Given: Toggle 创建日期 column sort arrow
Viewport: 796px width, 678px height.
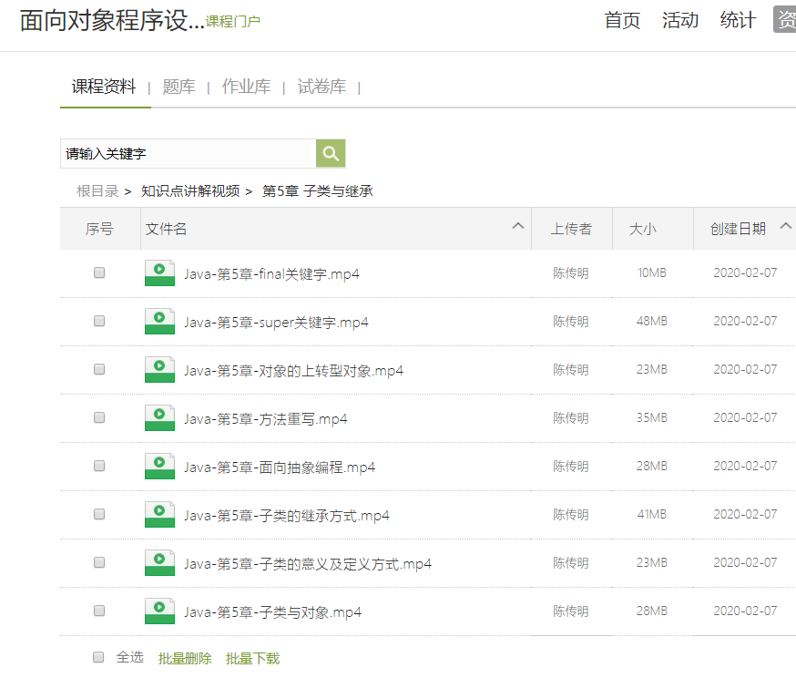Looking at the screenshot, I should (x=786, y=226).
